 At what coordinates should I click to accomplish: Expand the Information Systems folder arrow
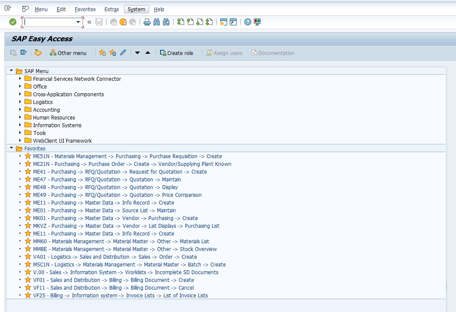tap(20, 125)
